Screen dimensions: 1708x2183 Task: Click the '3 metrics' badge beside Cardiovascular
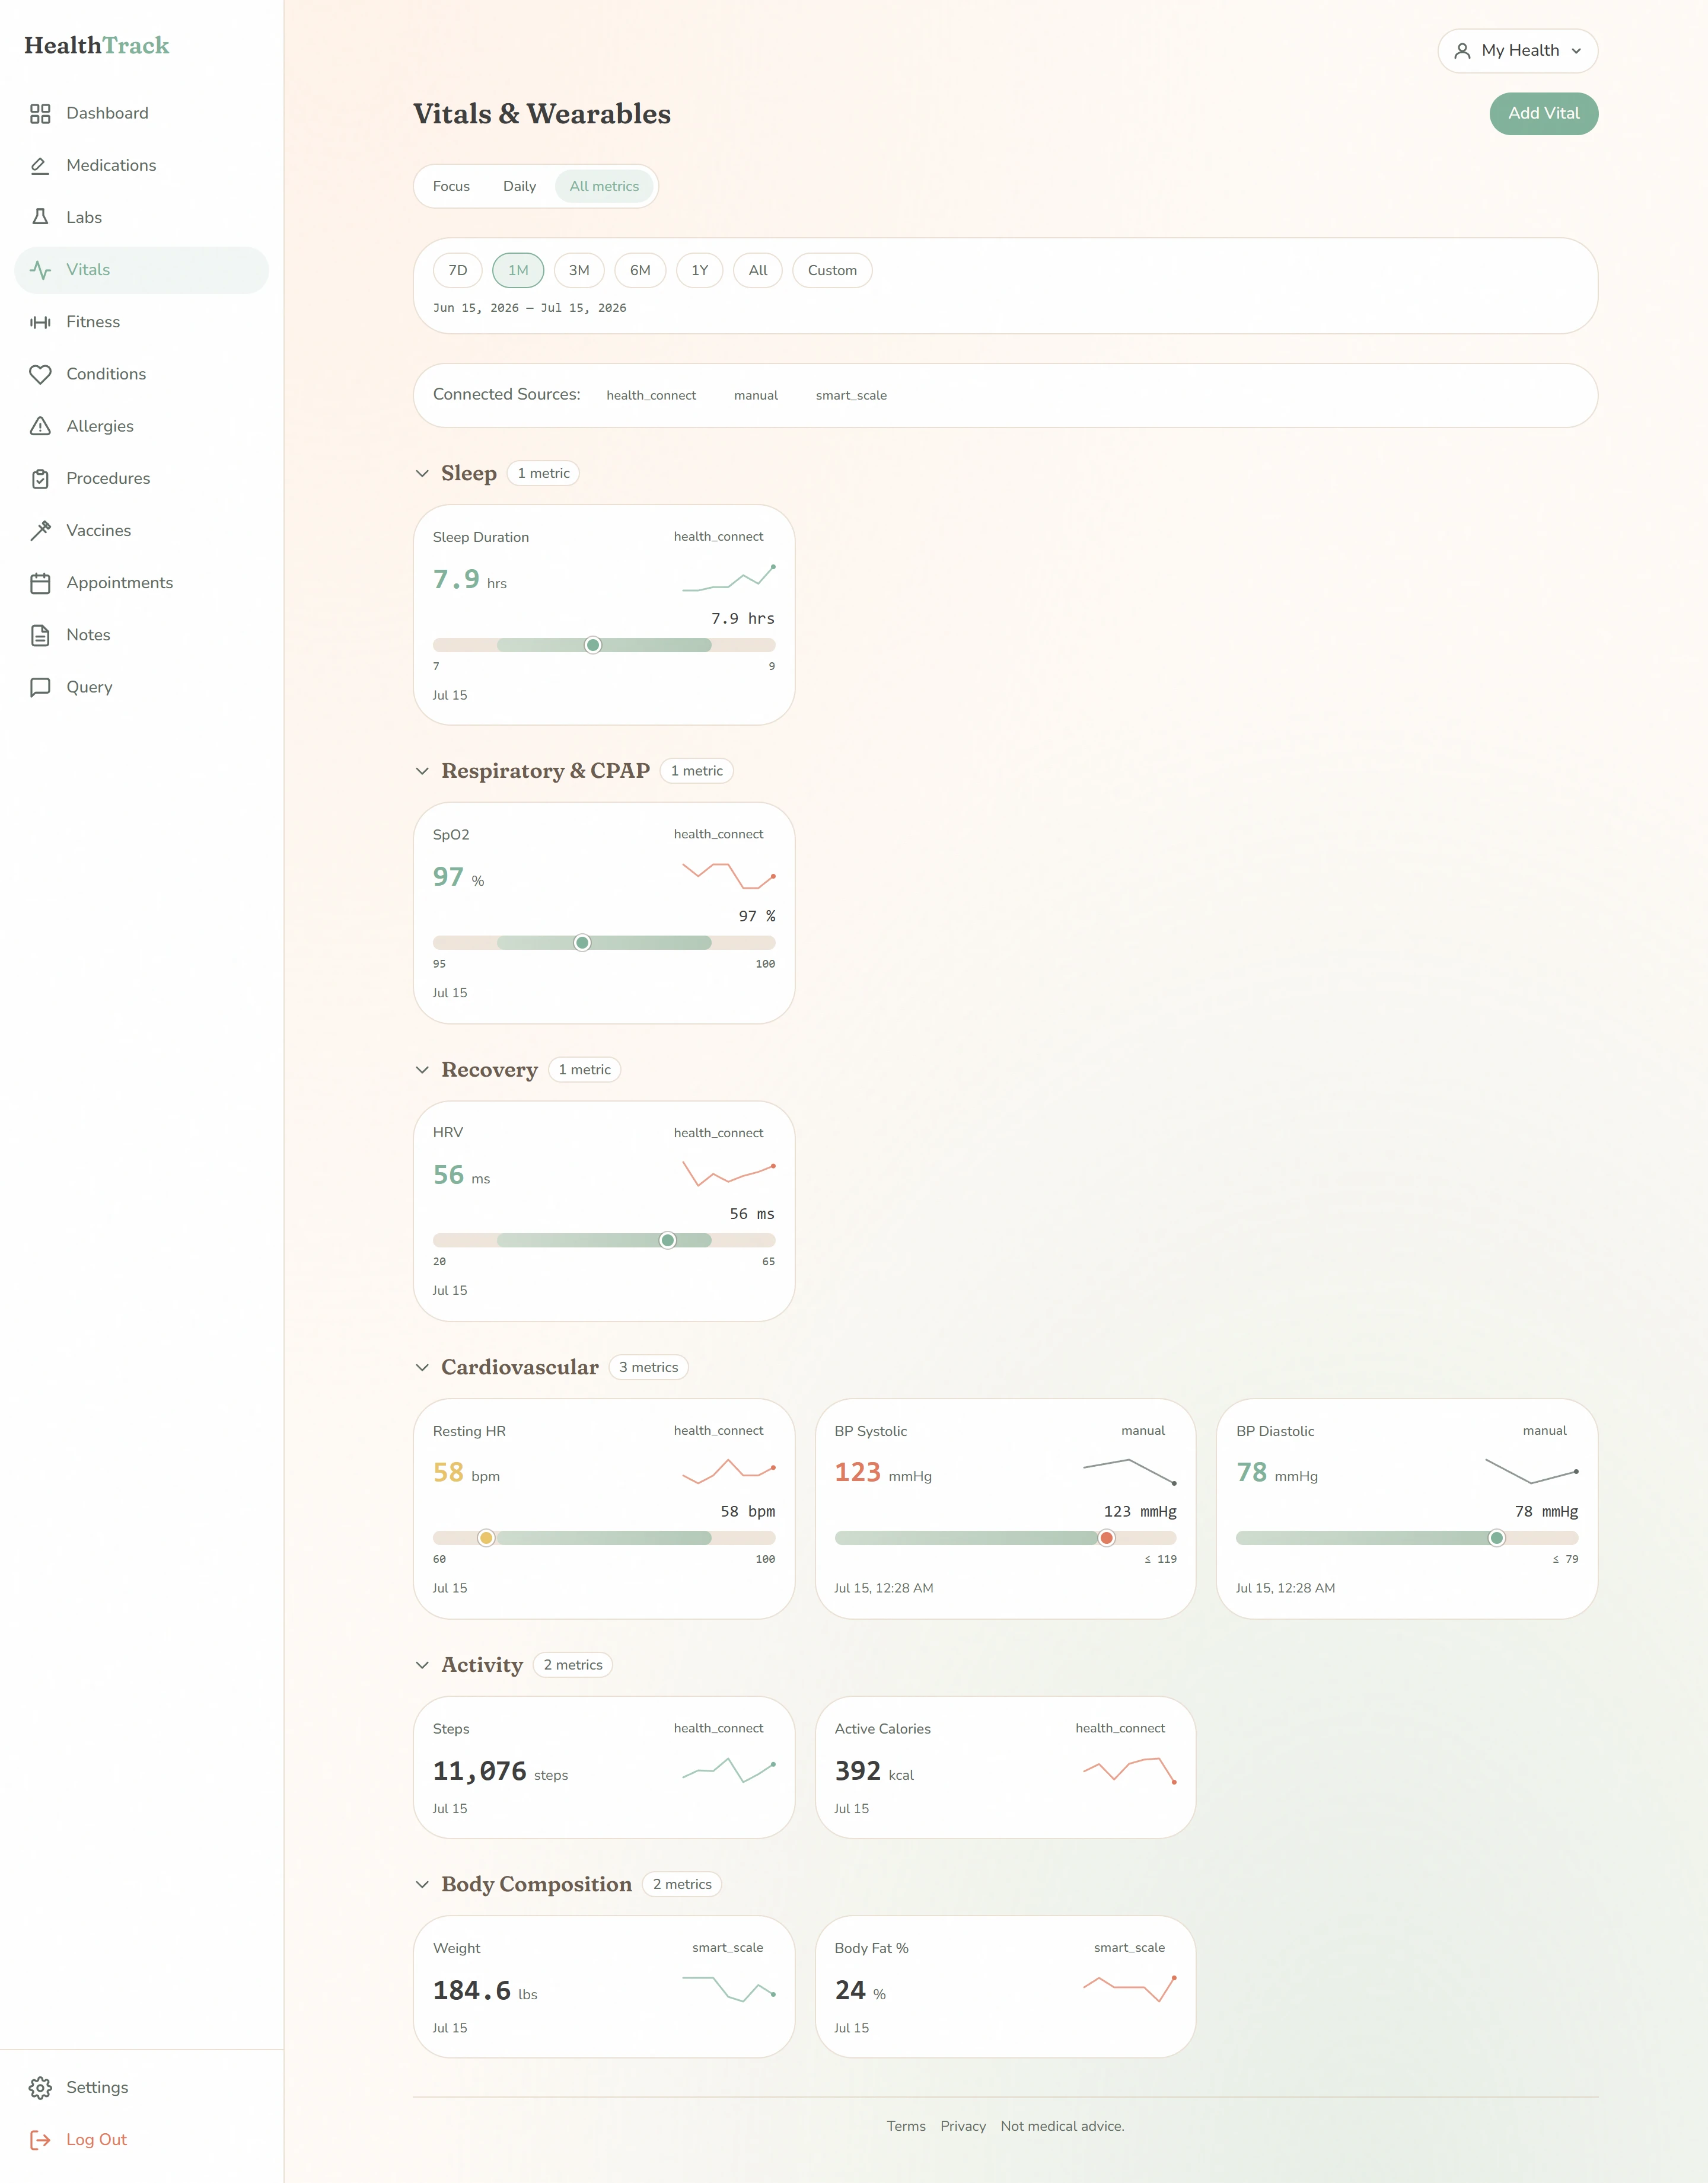(648, 1367)
